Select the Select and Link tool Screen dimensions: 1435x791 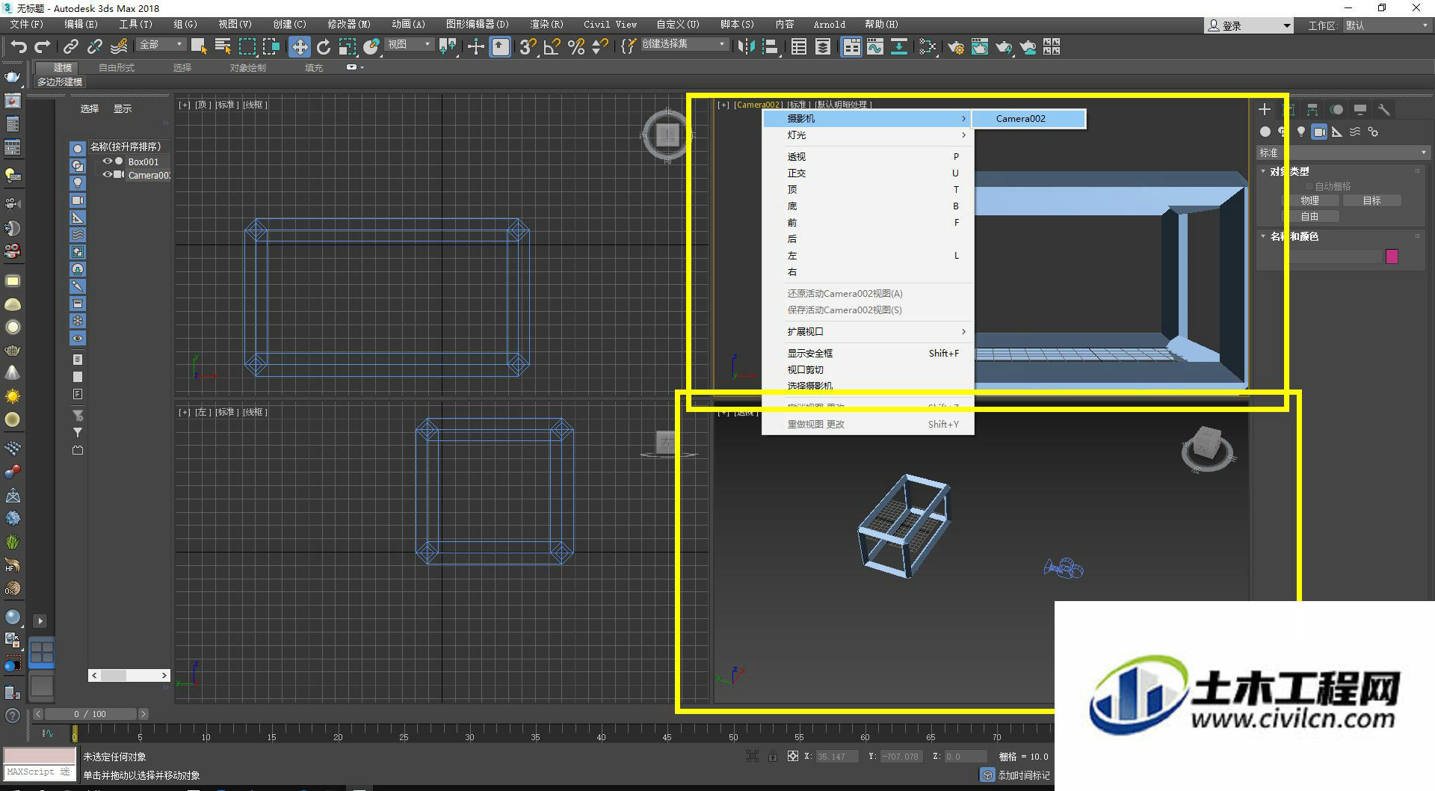70,47
